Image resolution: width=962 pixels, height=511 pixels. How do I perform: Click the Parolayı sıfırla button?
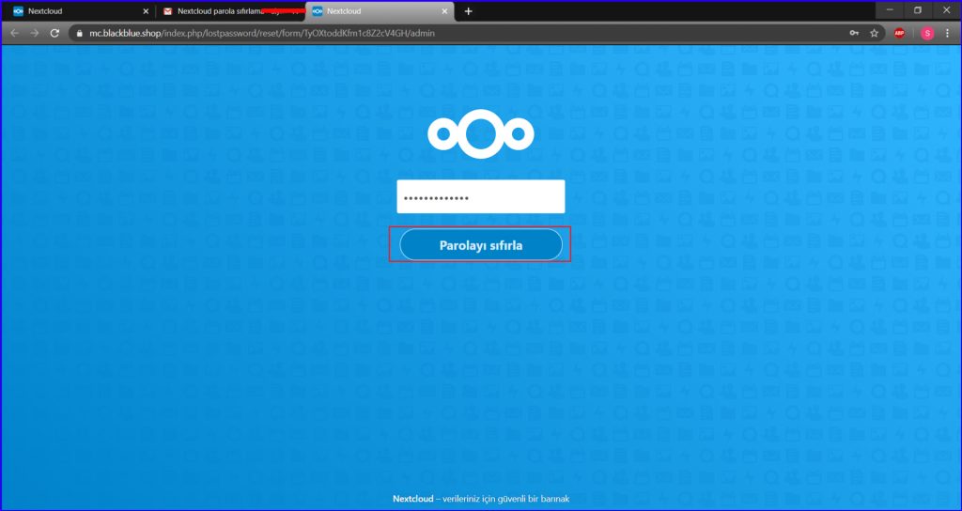click(x=480, y=245)
